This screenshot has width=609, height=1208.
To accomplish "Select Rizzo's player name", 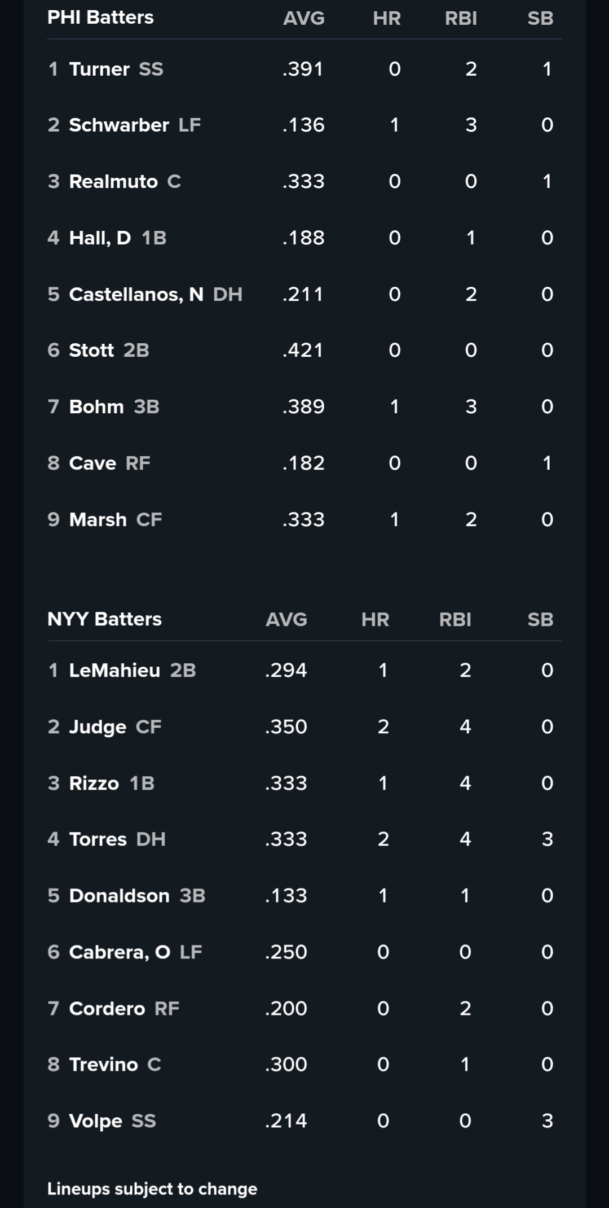I will (x=94, y=783).
